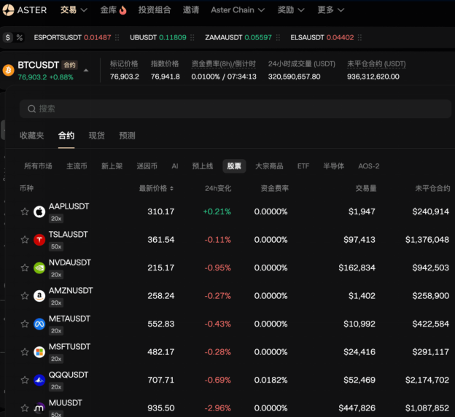Click drag handle after ESPORTSUSDT ticker

click(117, 37)
